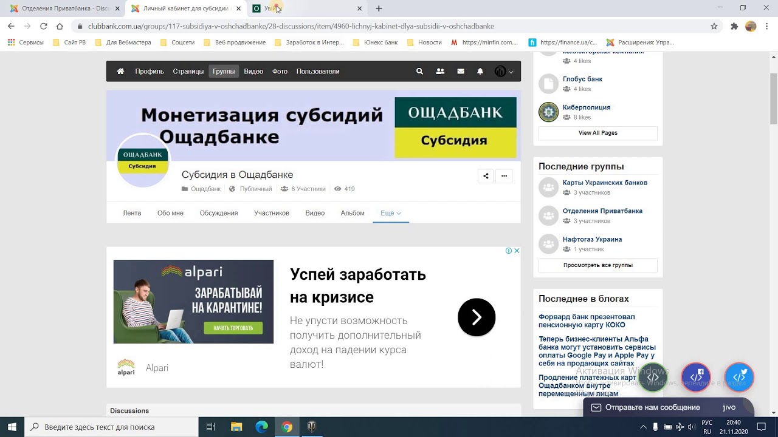The width and height of the screenshot is (778, 437).
Task: Switch to the Обо мне tab
Action: (x=170, y=213)
